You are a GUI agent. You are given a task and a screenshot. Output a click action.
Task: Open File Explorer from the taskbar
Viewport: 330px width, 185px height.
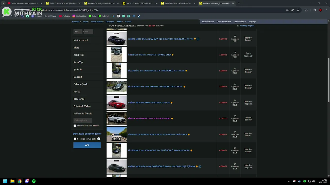pos(12,181)
